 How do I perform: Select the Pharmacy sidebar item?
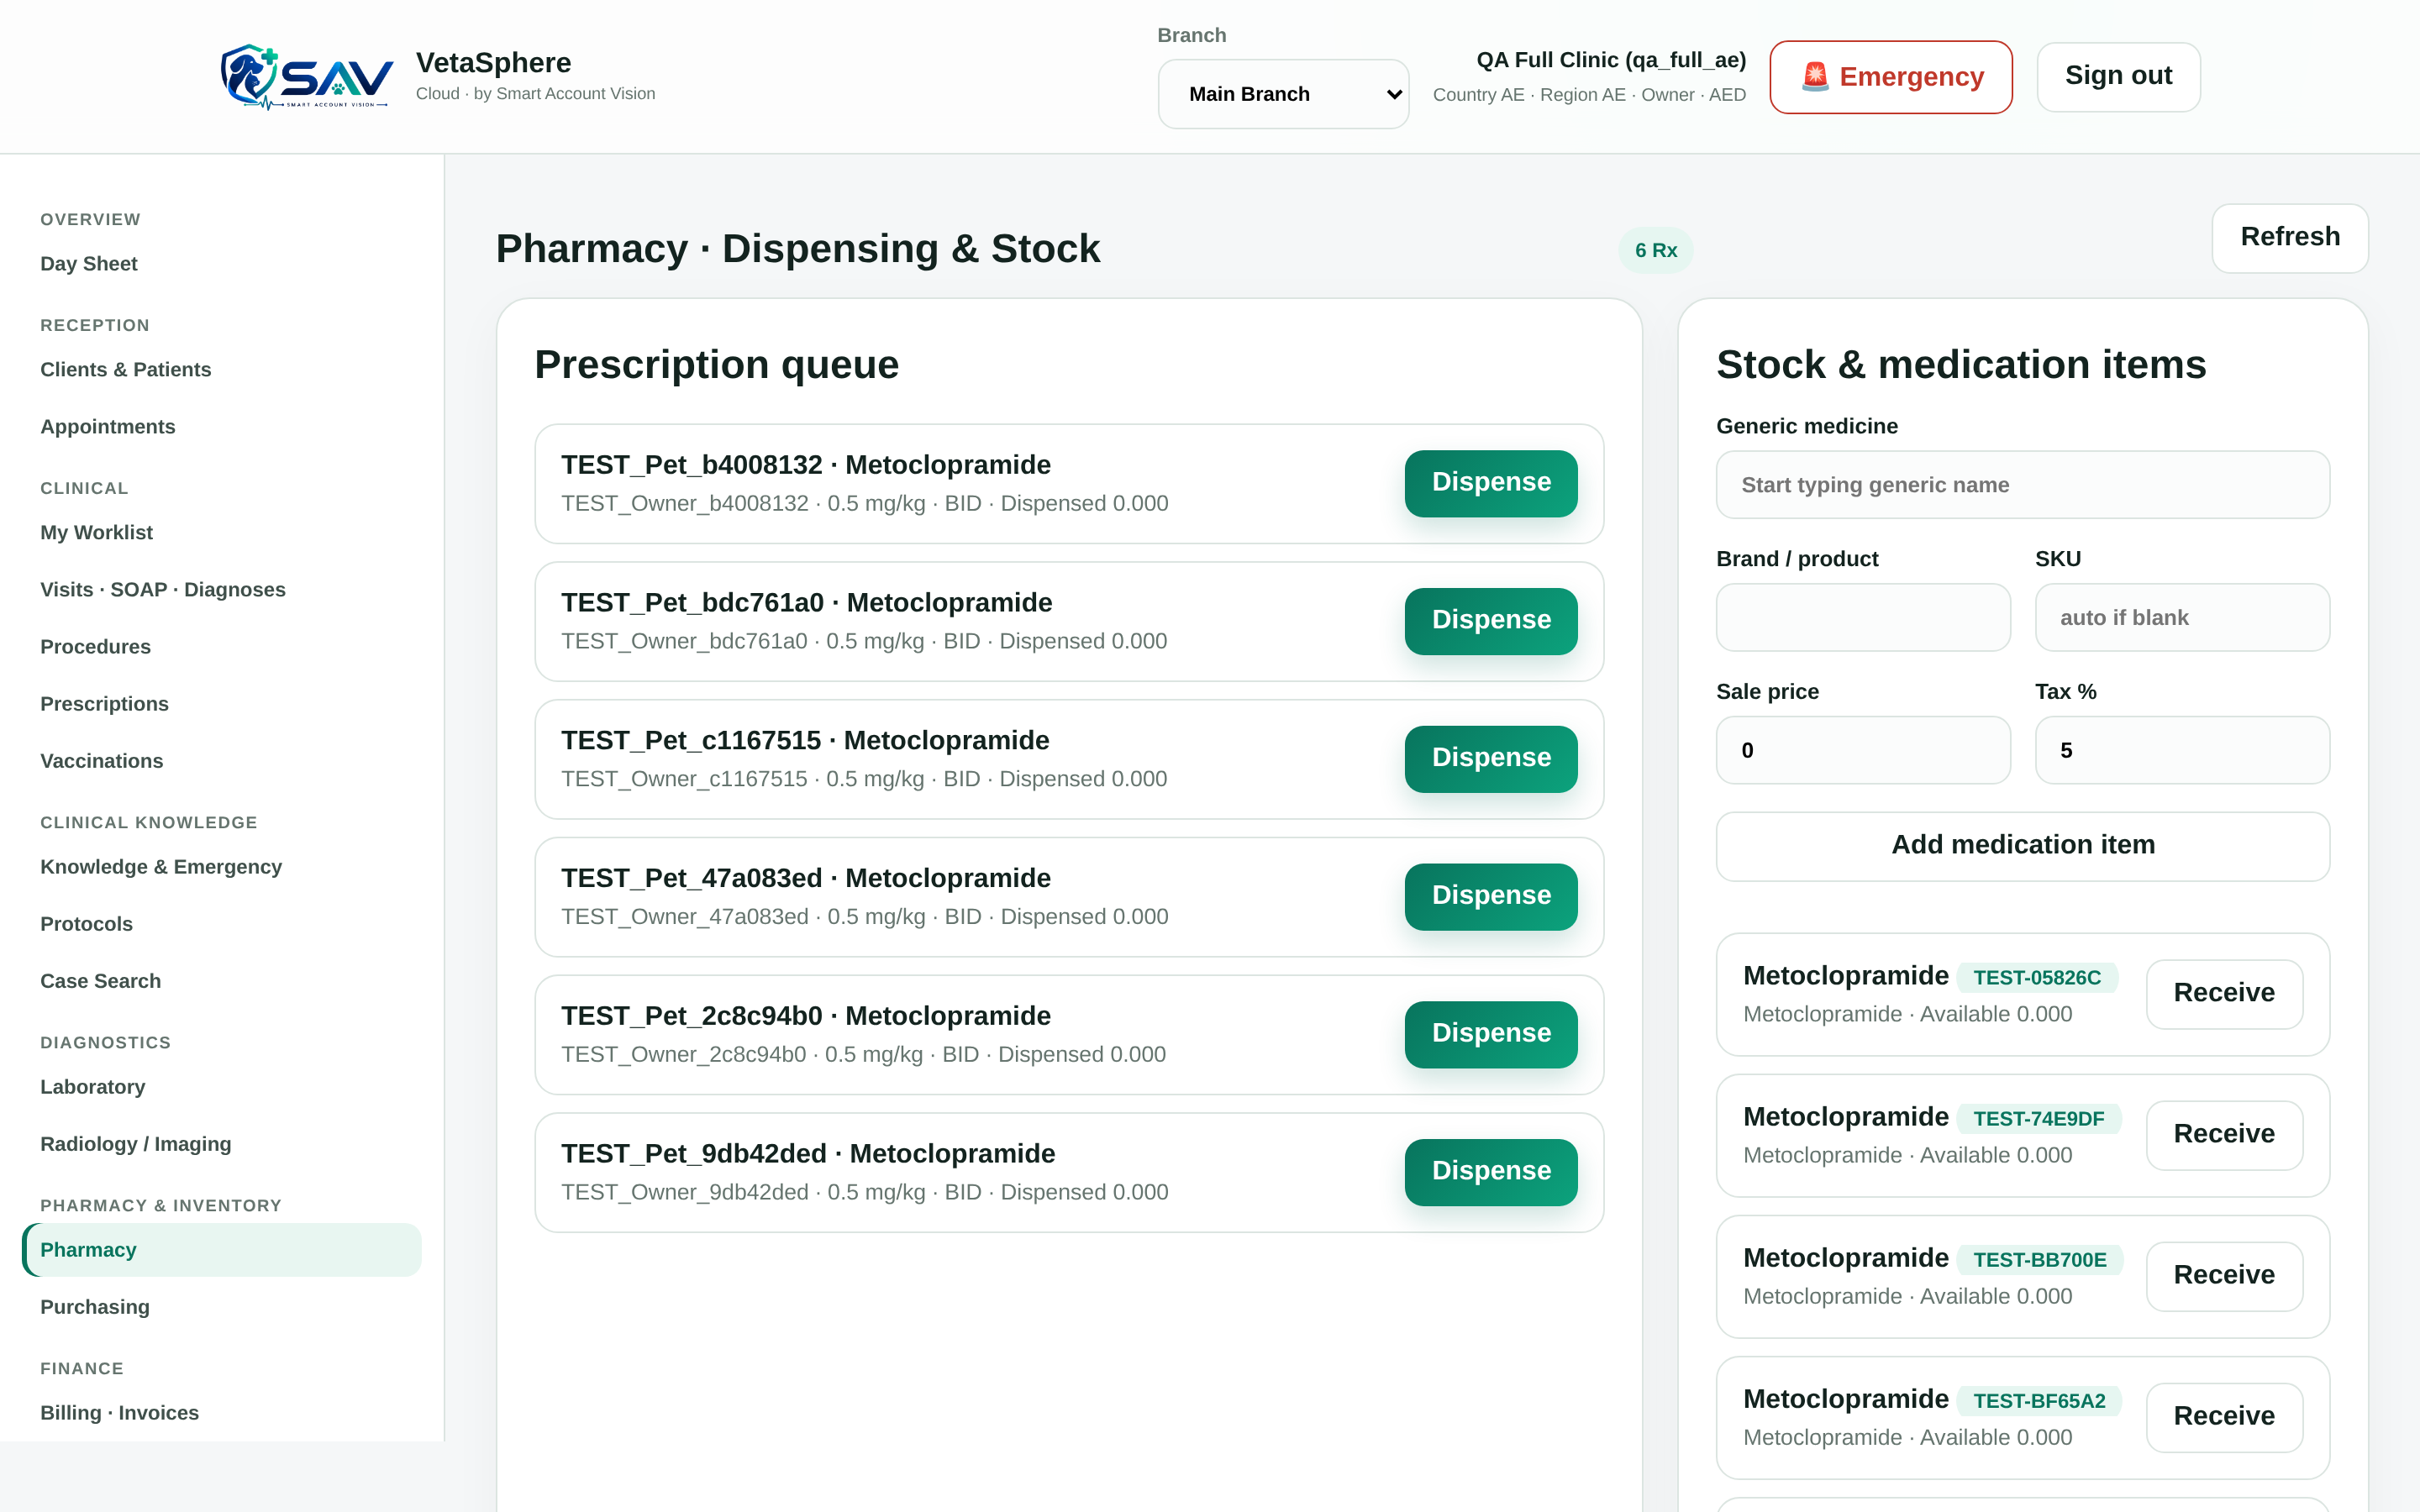pos(222,1250)
